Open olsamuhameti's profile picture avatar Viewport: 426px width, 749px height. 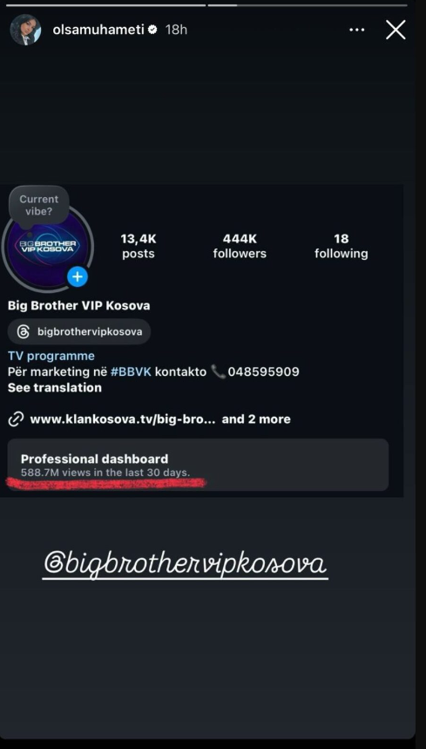26,30
